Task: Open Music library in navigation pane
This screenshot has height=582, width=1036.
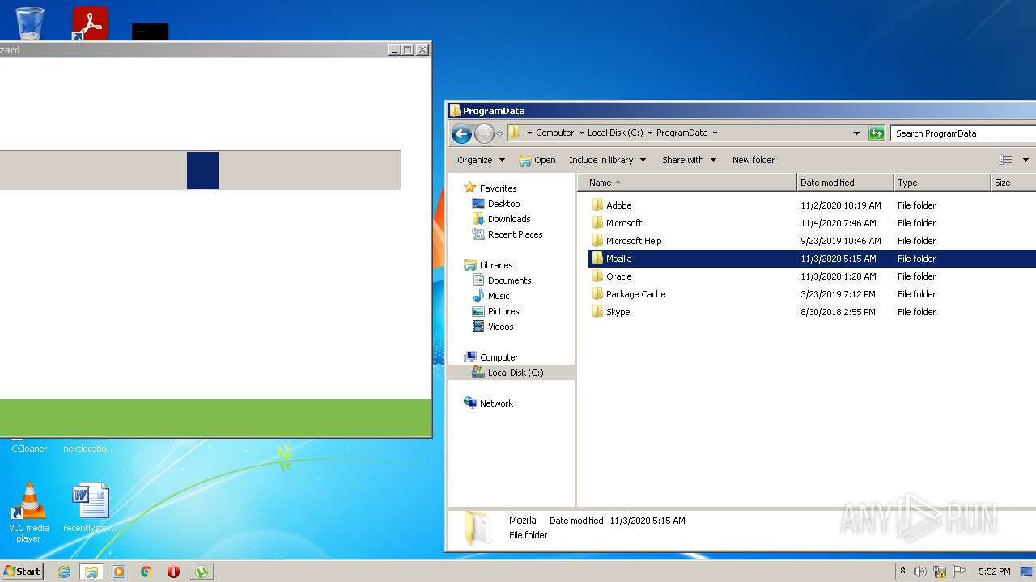Action: (x=490, y=296)
